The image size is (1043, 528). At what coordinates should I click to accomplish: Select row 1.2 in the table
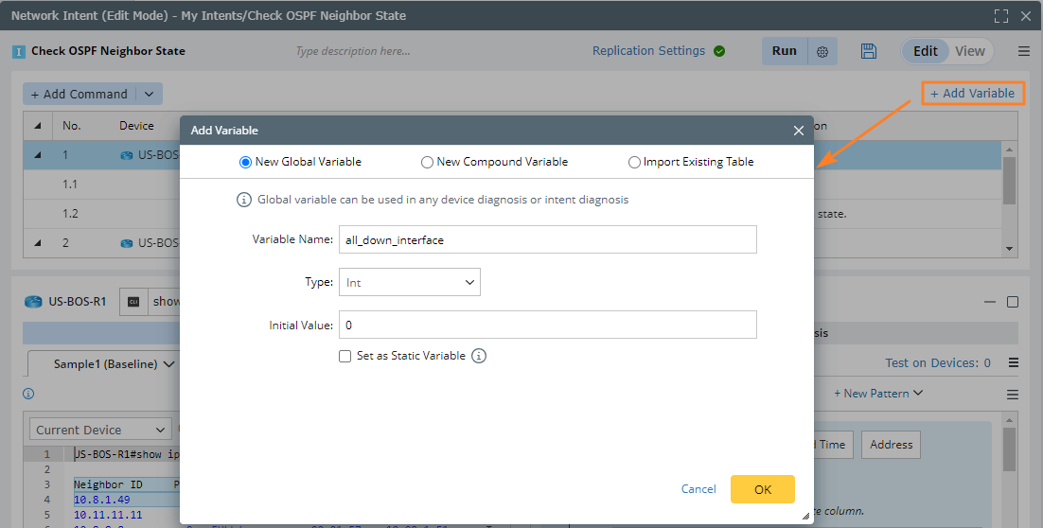70,214
